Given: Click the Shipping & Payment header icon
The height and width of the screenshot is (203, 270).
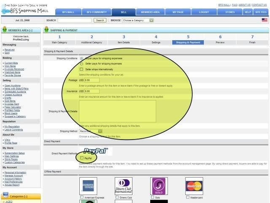Looking at the screenshot, I should (46, 30).
